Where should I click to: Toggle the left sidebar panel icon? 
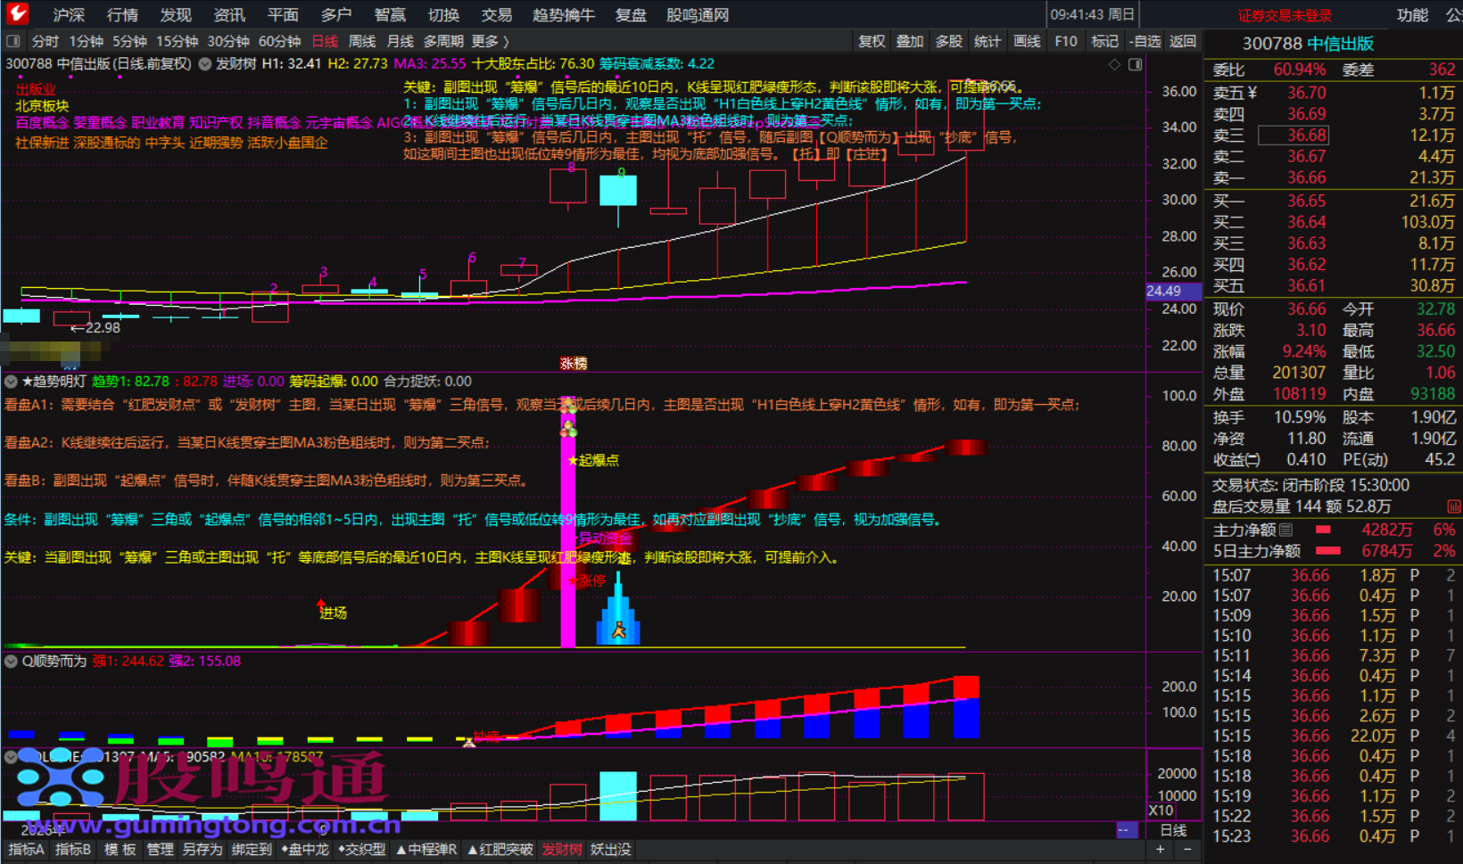pyautogui.click(x=12, y=41)
